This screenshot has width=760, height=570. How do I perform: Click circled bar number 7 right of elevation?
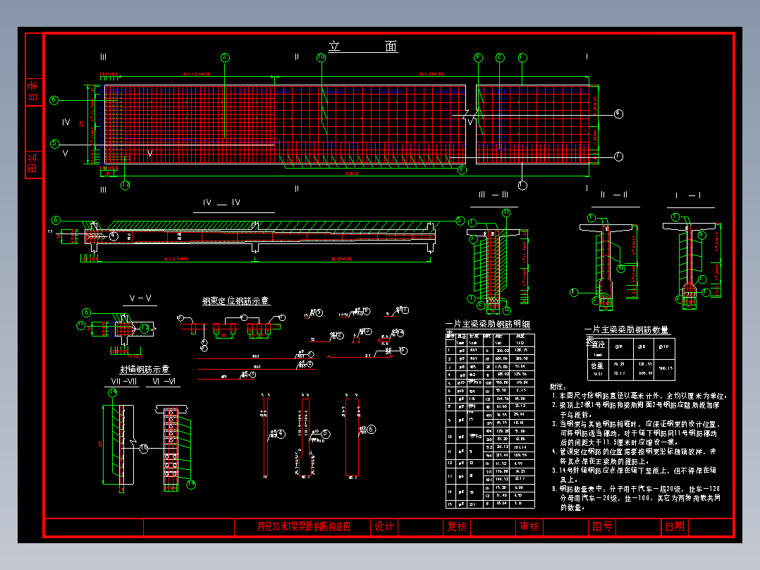(618, 157)
